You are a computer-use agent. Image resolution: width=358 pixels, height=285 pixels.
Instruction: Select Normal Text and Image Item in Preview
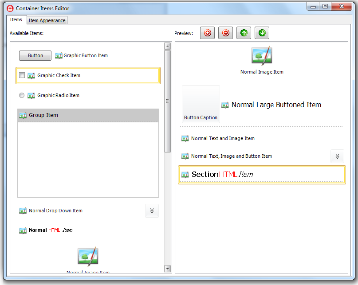[x=223, y=138]
